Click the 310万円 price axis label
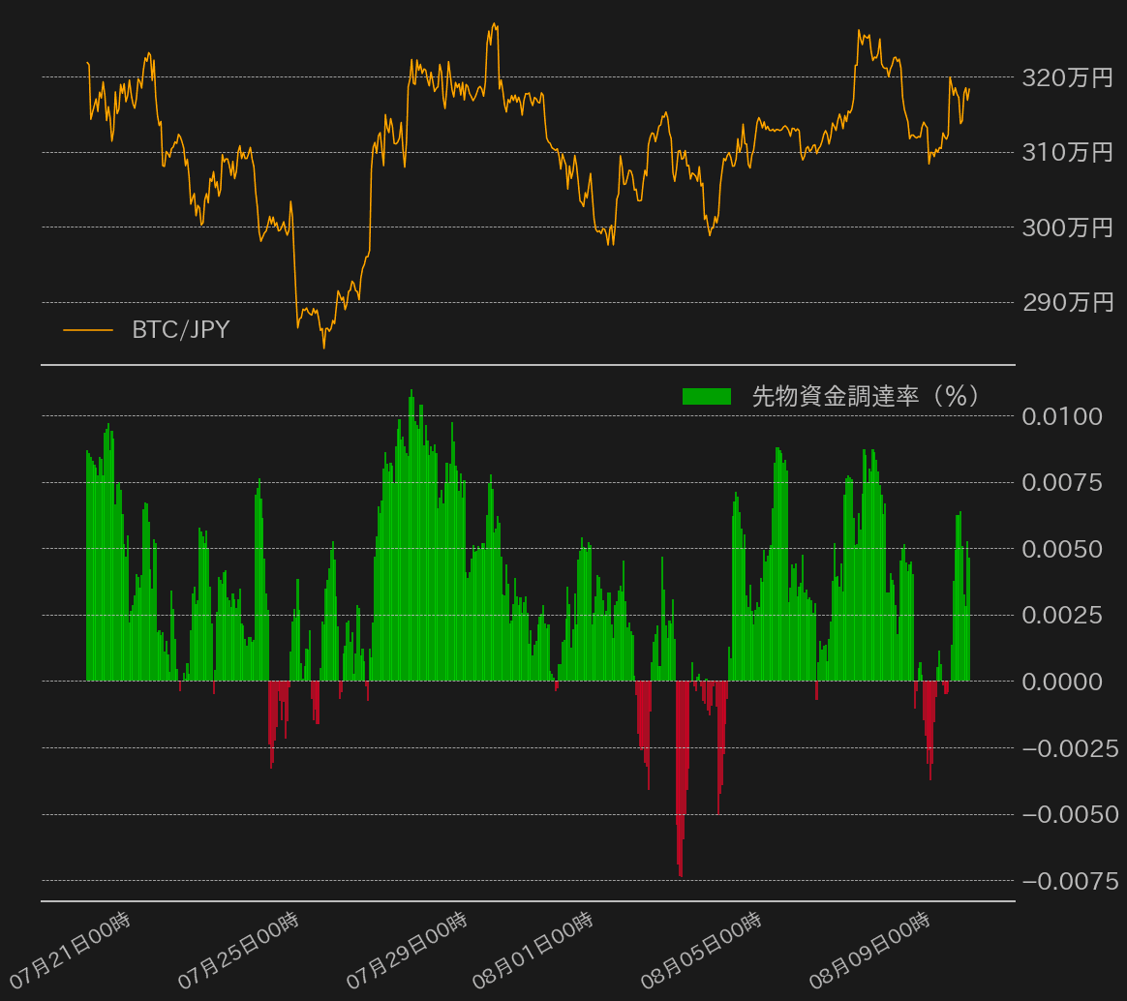This screenshot has height=1001, width=1127. [1068, 153]
